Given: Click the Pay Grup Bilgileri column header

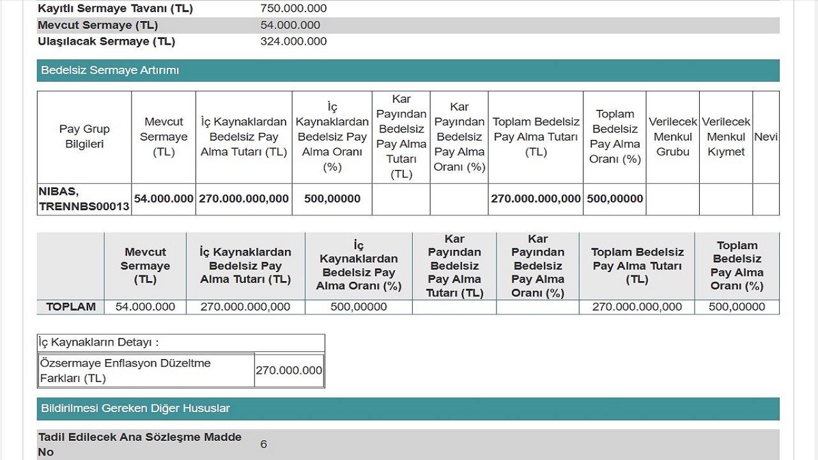Looking at the screenshot, I should click(x=84, y=137).
